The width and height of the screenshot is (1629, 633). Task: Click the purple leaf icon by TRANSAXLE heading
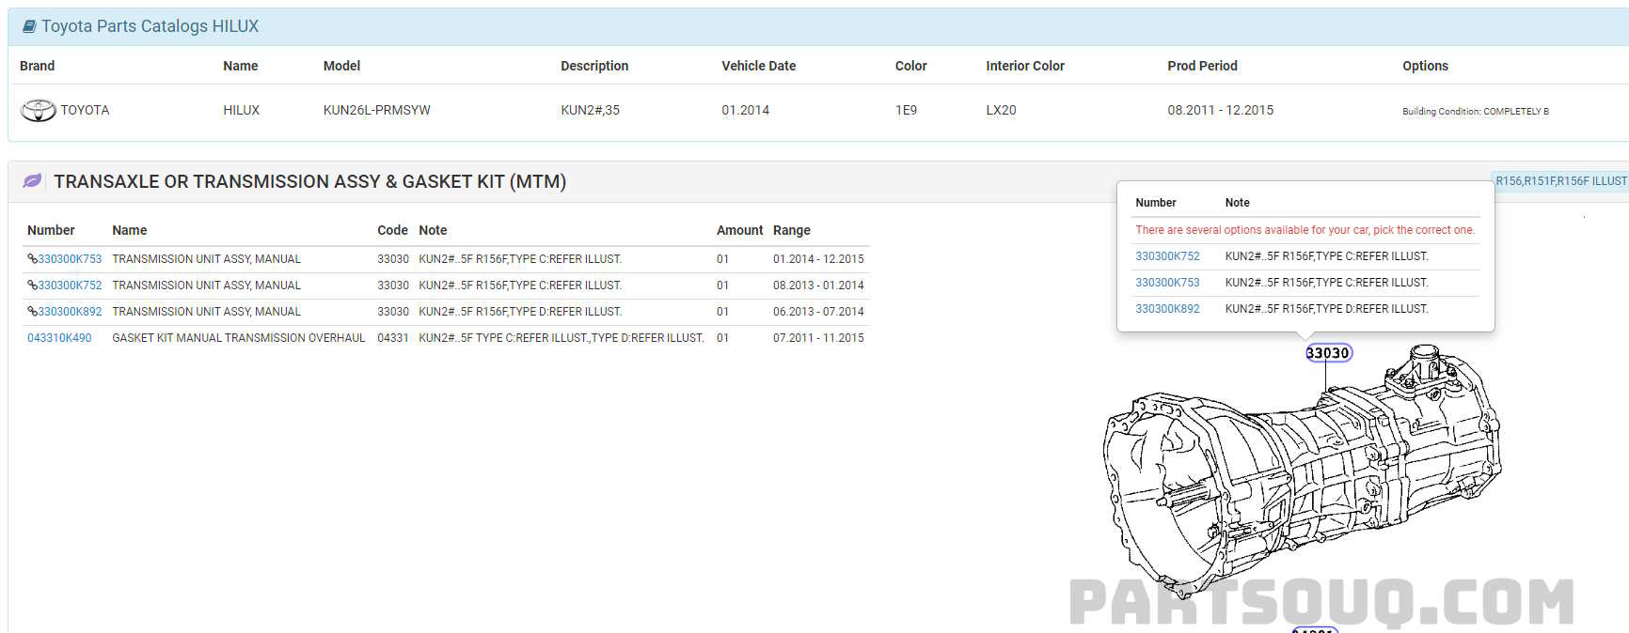point(32,181)
